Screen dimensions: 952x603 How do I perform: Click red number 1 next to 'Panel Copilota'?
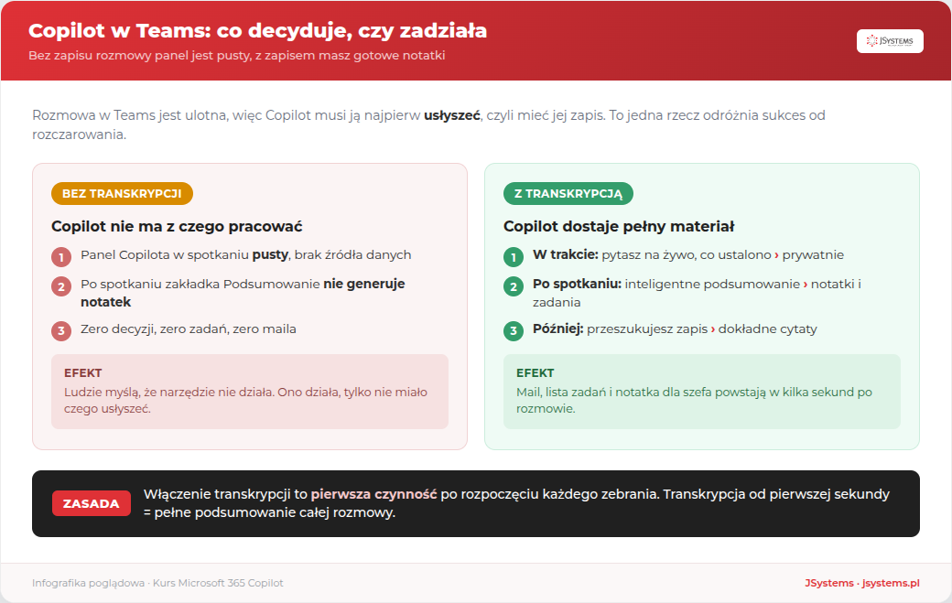point(61,257)
